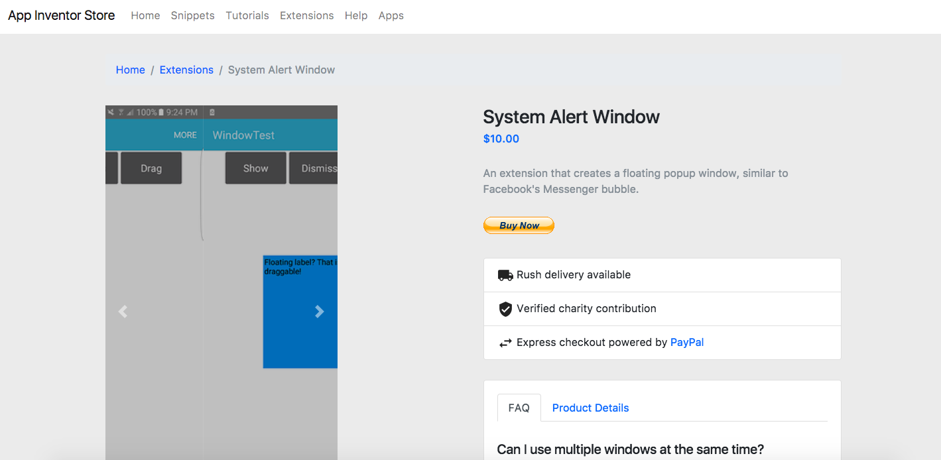This screenshot has height=460, width=941.
Task: Select the FAQ tab
Action: 519,408
